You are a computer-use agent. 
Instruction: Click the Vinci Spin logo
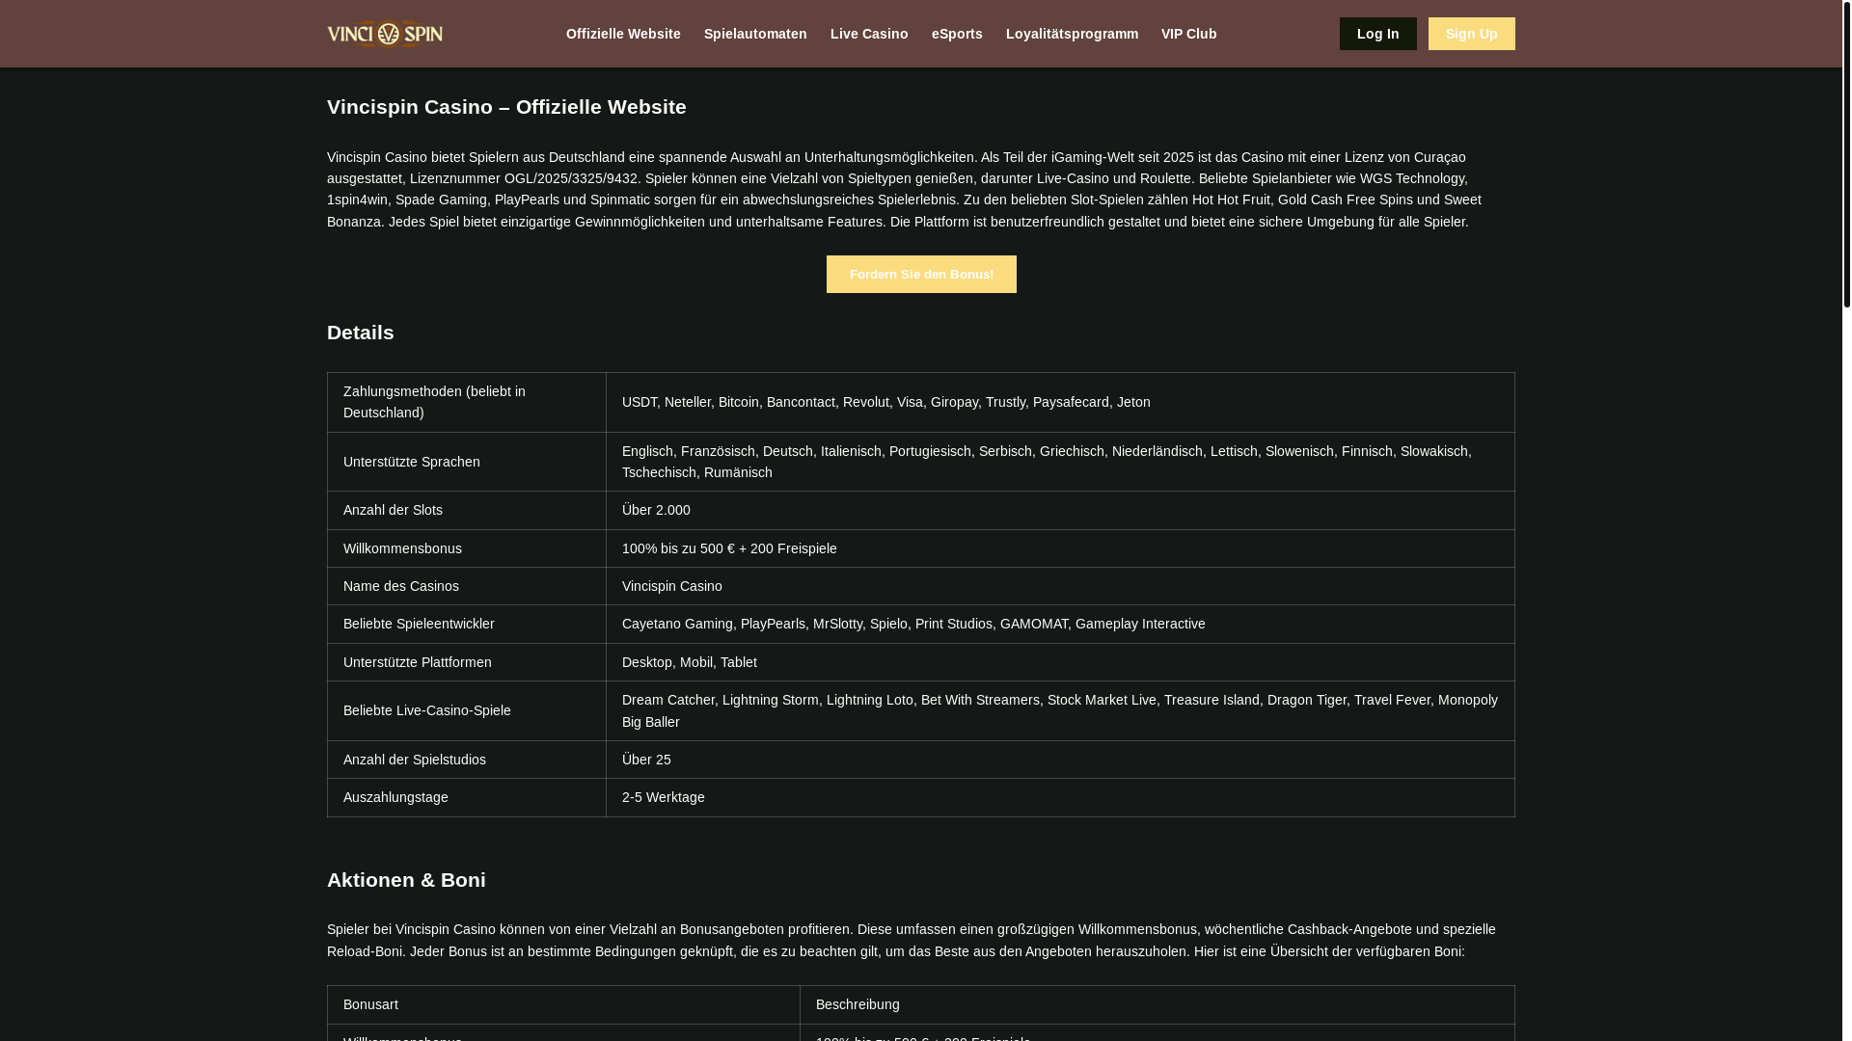(385, 34)
